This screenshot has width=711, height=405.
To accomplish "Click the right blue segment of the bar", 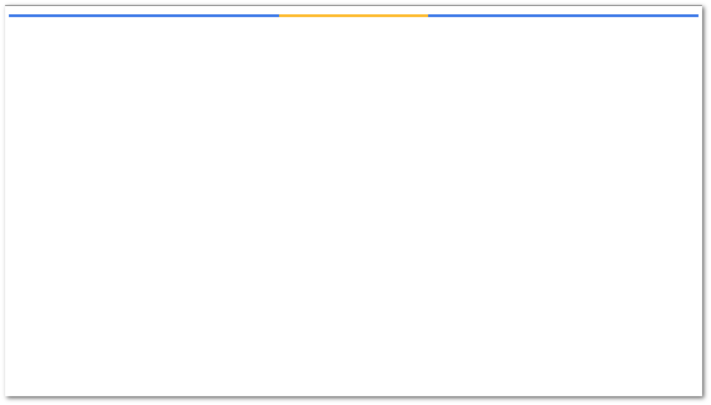I will [x=563, y=16].
